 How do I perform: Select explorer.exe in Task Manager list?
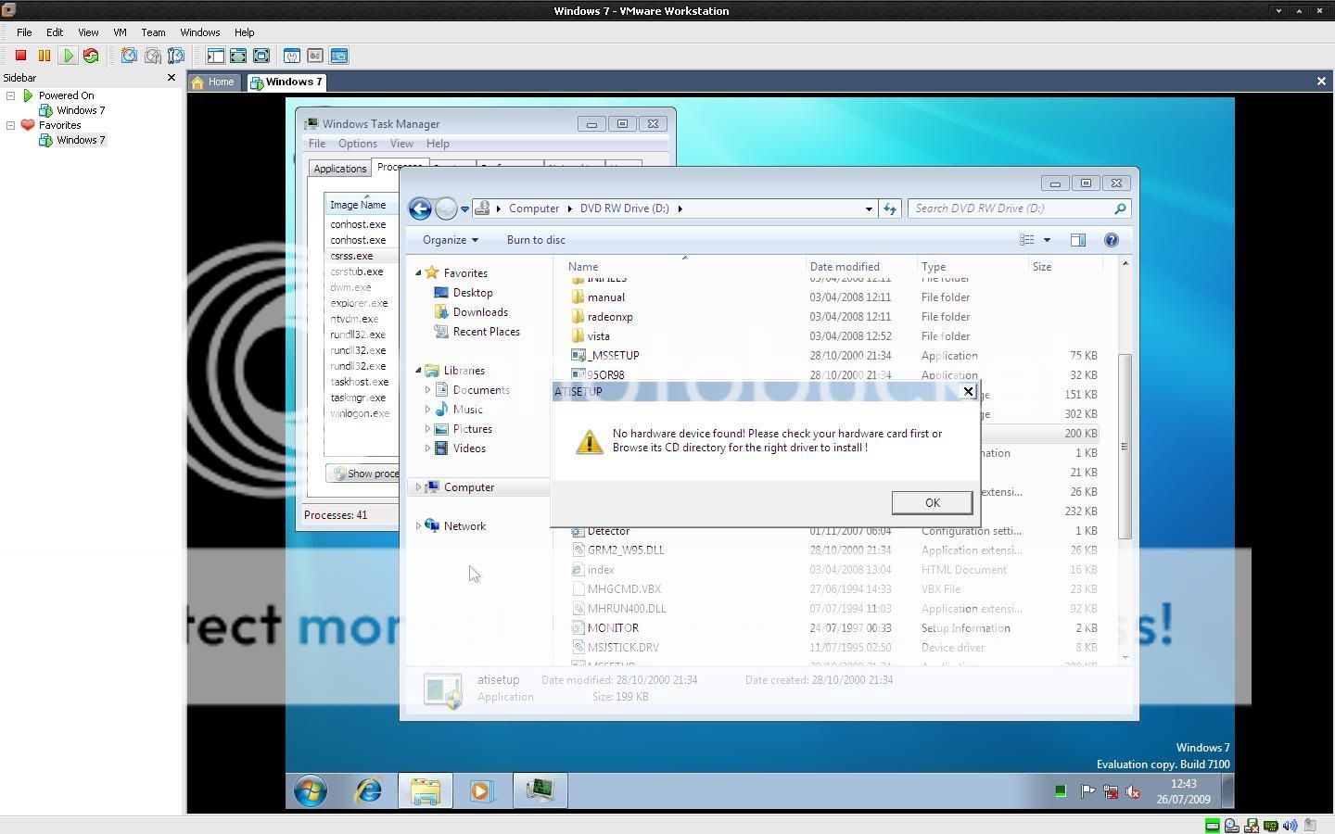pyautogui.click(x=359, y=303)
